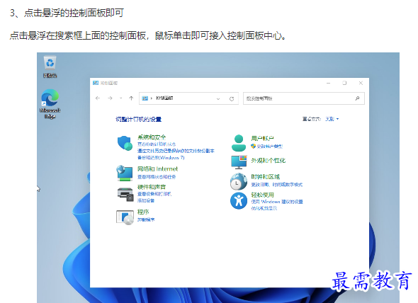
Task: Close the Control Panel window
Action: (x=361, y=83)
